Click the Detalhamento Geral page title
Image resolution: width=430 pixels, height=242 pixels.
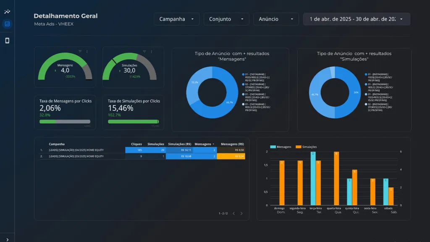point(66,16)
